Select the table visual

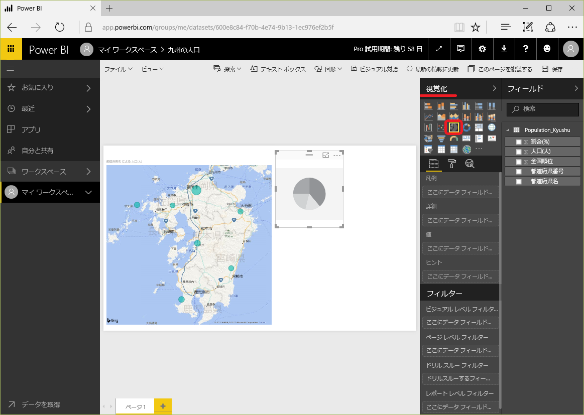pyautogui.click(x=441, y=149)
